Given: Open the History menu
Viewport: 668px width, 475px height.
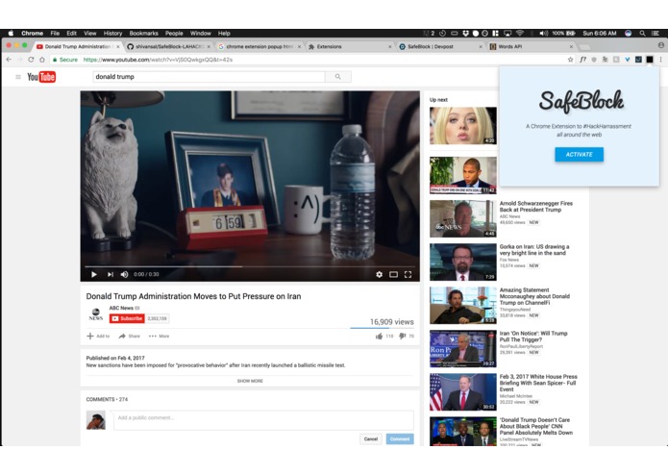Looking at the screenshot, I should click(112, 34).
